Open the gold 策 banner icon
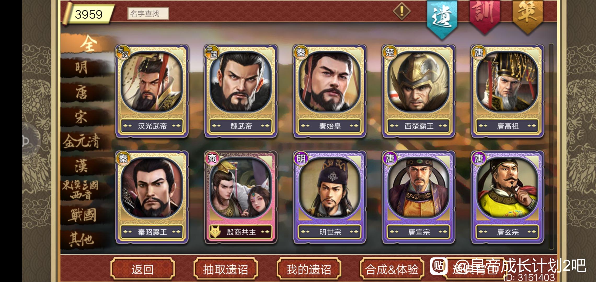The height and width of the screenshot is (282, 596). pos(528,16)
